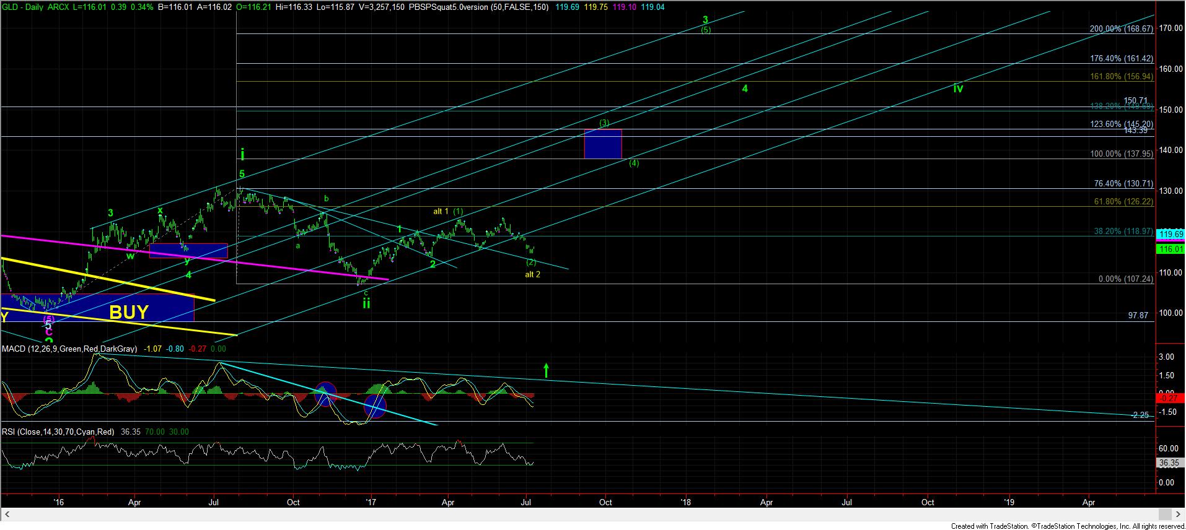This screenshot has height=530, width=1186.
Task: Click the '19 year label on time axis
Action: 1009,502
